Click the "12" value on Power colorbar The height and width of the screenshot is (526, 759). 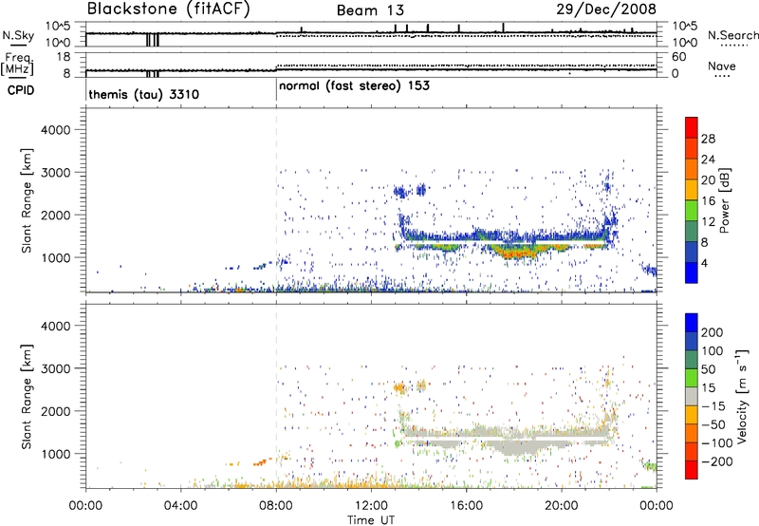pyautogui.click(x=708, y=222)
